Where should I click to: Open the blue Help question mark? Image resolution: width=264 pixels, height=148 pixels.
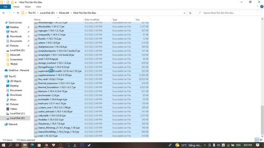click(x=262, y=7)
